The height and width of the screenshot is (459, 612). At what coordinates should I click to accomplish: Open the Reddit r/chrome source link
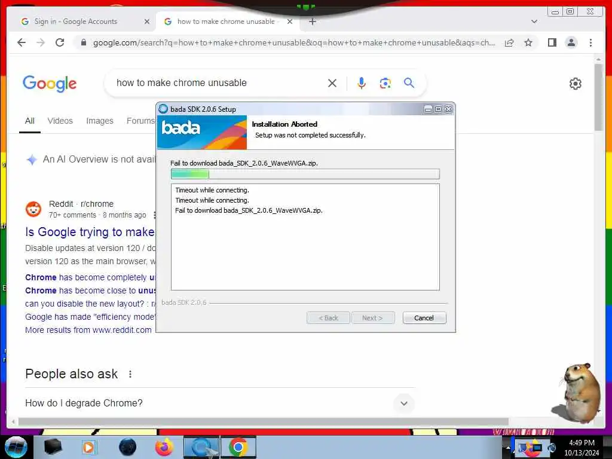pos(81,204)
